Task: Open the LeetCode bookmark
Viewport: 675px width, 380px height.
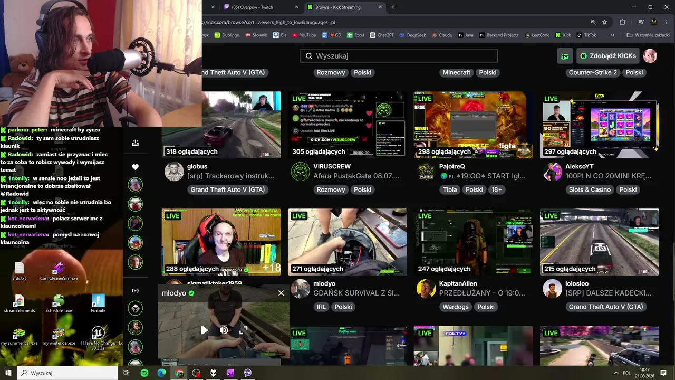Action: tap(537, 35)
